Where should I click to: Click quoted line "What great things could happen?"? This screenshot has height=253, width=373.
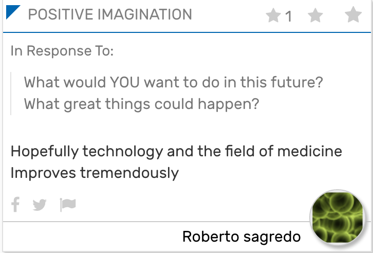pyautogui.click(x=141, y=104)
